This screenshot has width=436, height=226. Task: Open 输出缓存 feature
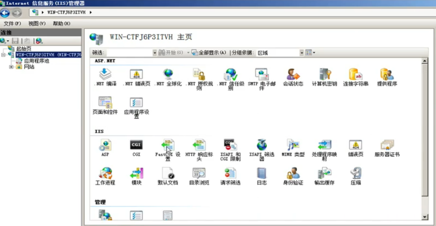324,176
